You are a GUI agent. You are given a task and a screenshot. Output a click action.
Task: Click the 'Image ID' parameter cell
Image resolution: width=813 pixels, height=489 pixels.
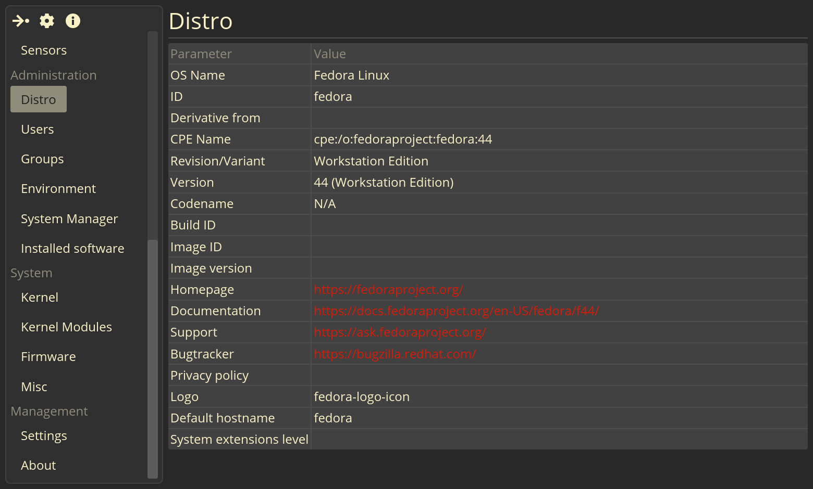tap(240, 247)
